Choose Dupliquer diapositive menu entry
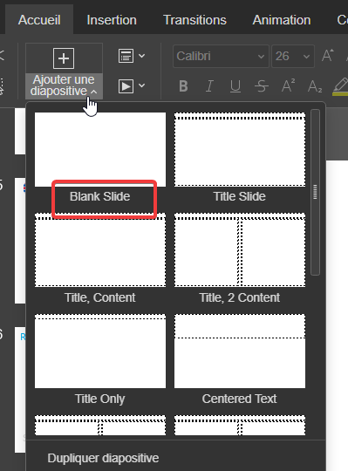Screen dimensions: 348x471 coord(103,458)
